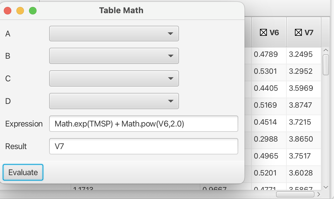This screenshot has height=199, width=334.
Task: Click the vertical scrollbar up arrow
Action: (x=326, y=51)
